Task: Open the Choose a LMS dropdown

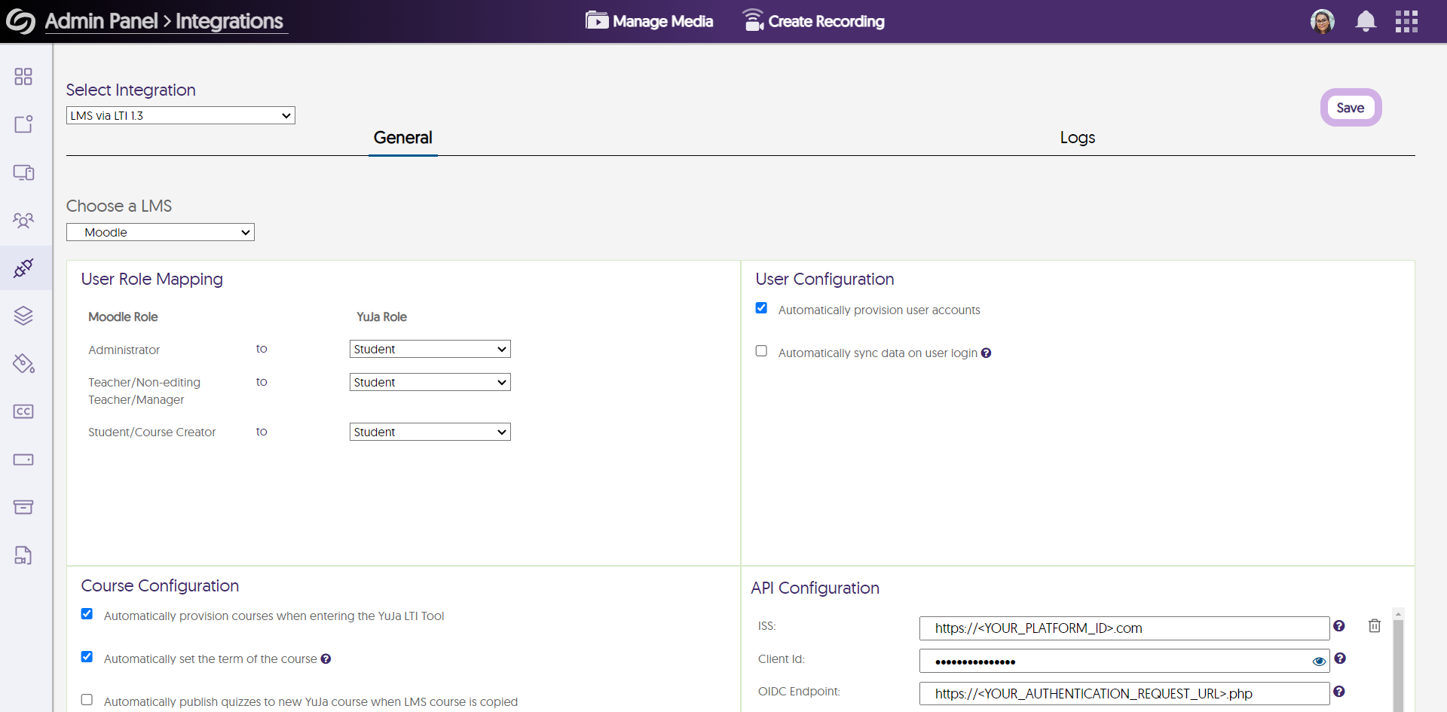Action: (161, 232)
